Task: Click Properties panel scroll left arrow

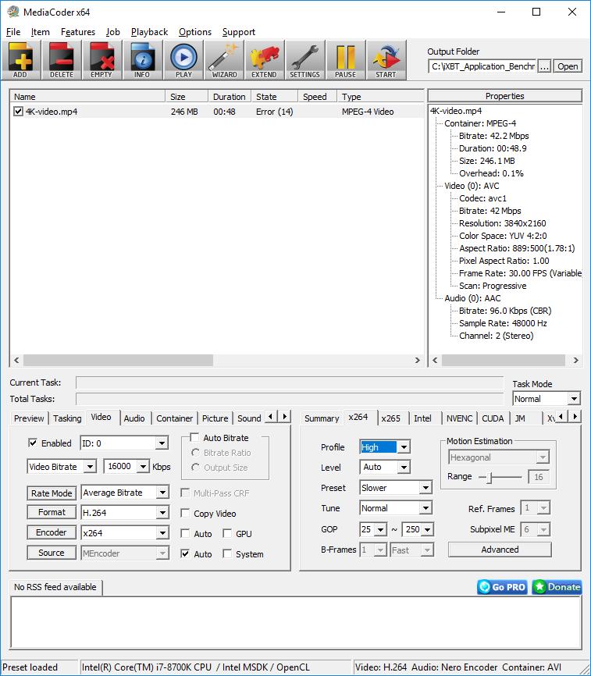Action: (435, 360)
